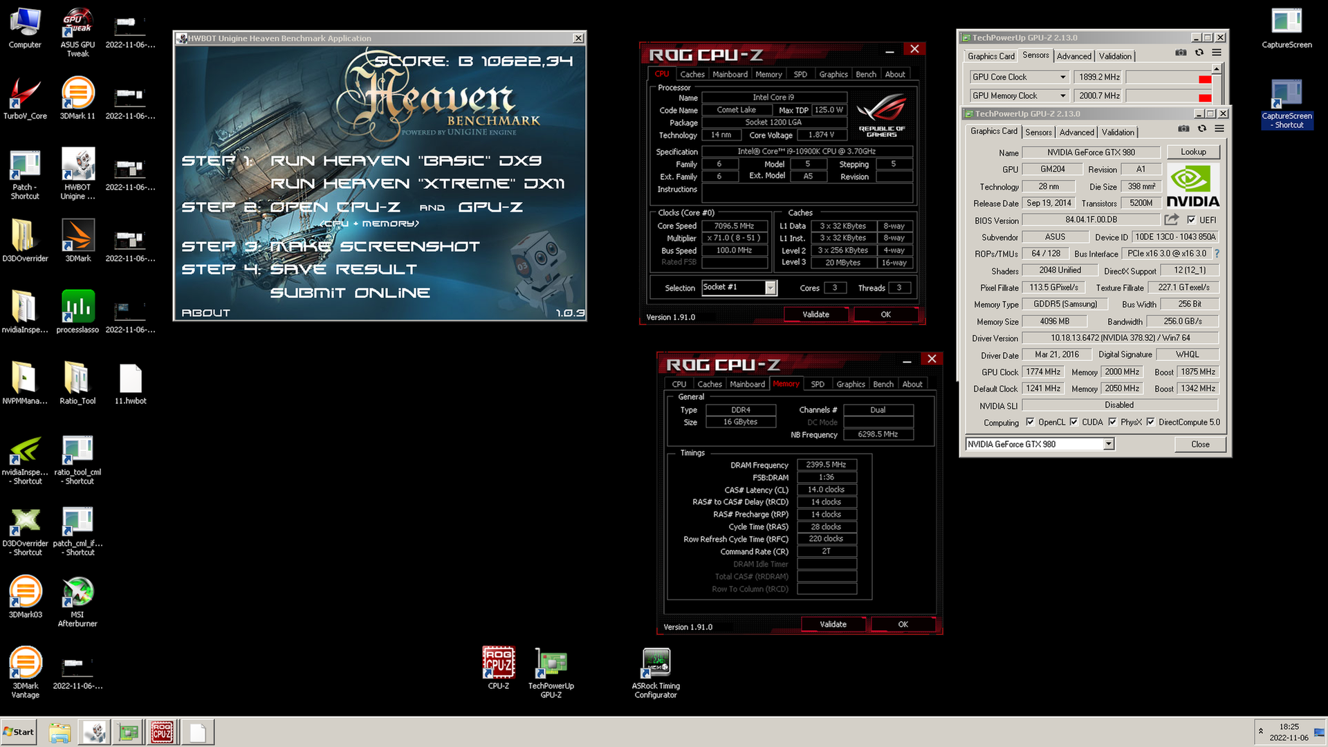The height and width of the screenshot is (747, 1328).
Task: Click the Show desktop strip on taskbar
Action: coord(1320,732)
